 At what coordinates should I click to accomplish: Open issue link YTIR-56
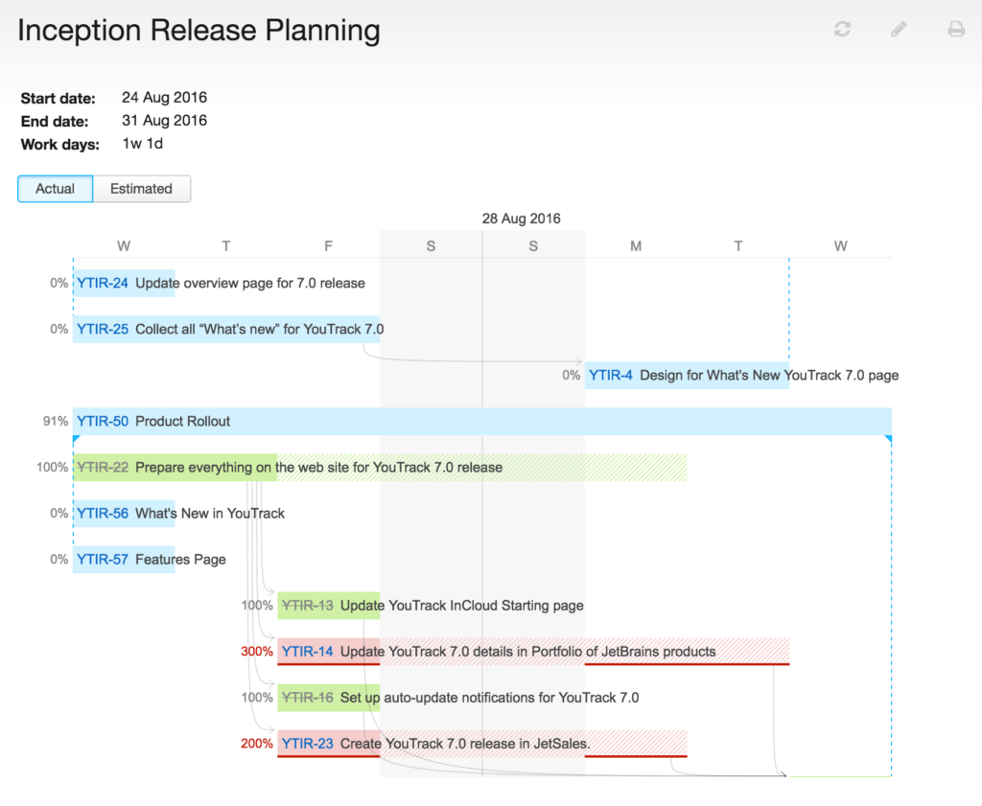[x=103, y=513]
